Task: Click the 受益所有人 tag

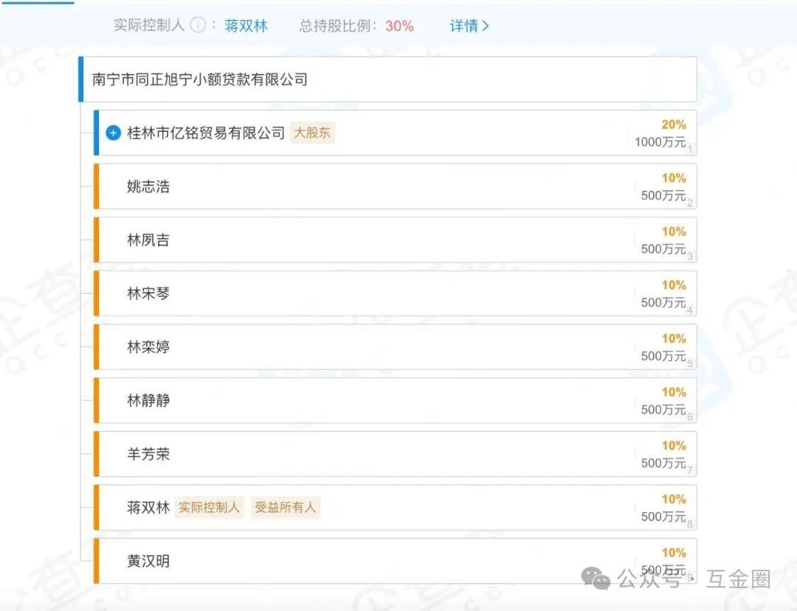Action: click(286, 507)
